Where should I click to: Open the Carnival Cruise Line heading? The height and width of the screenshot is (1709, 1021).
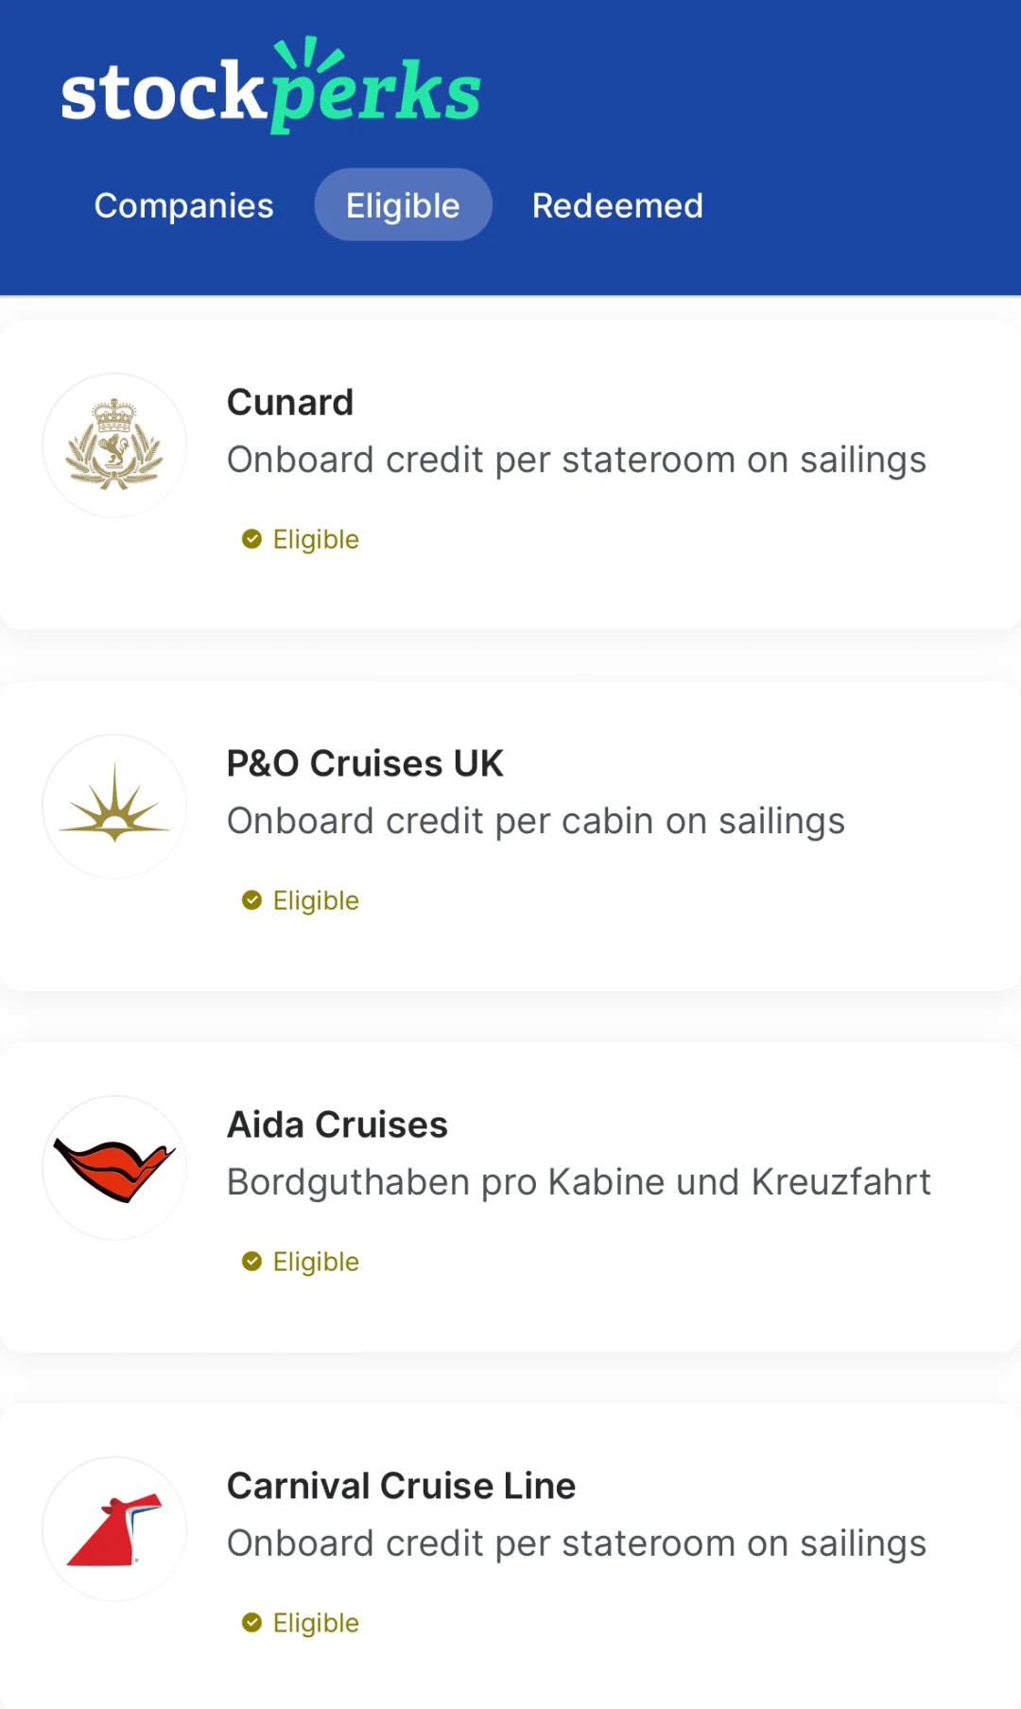pos(401,1487)
